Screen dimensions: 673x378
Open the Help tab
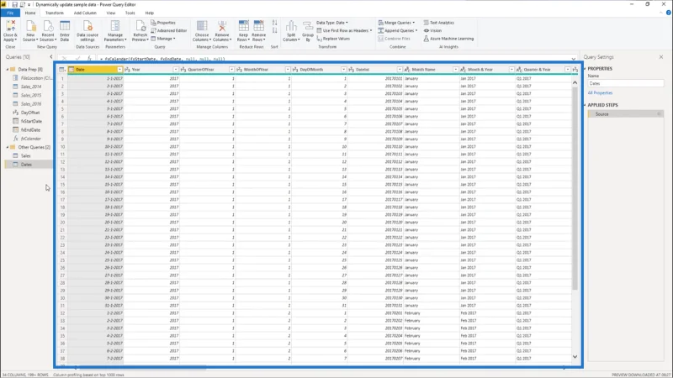click(149, 13)
